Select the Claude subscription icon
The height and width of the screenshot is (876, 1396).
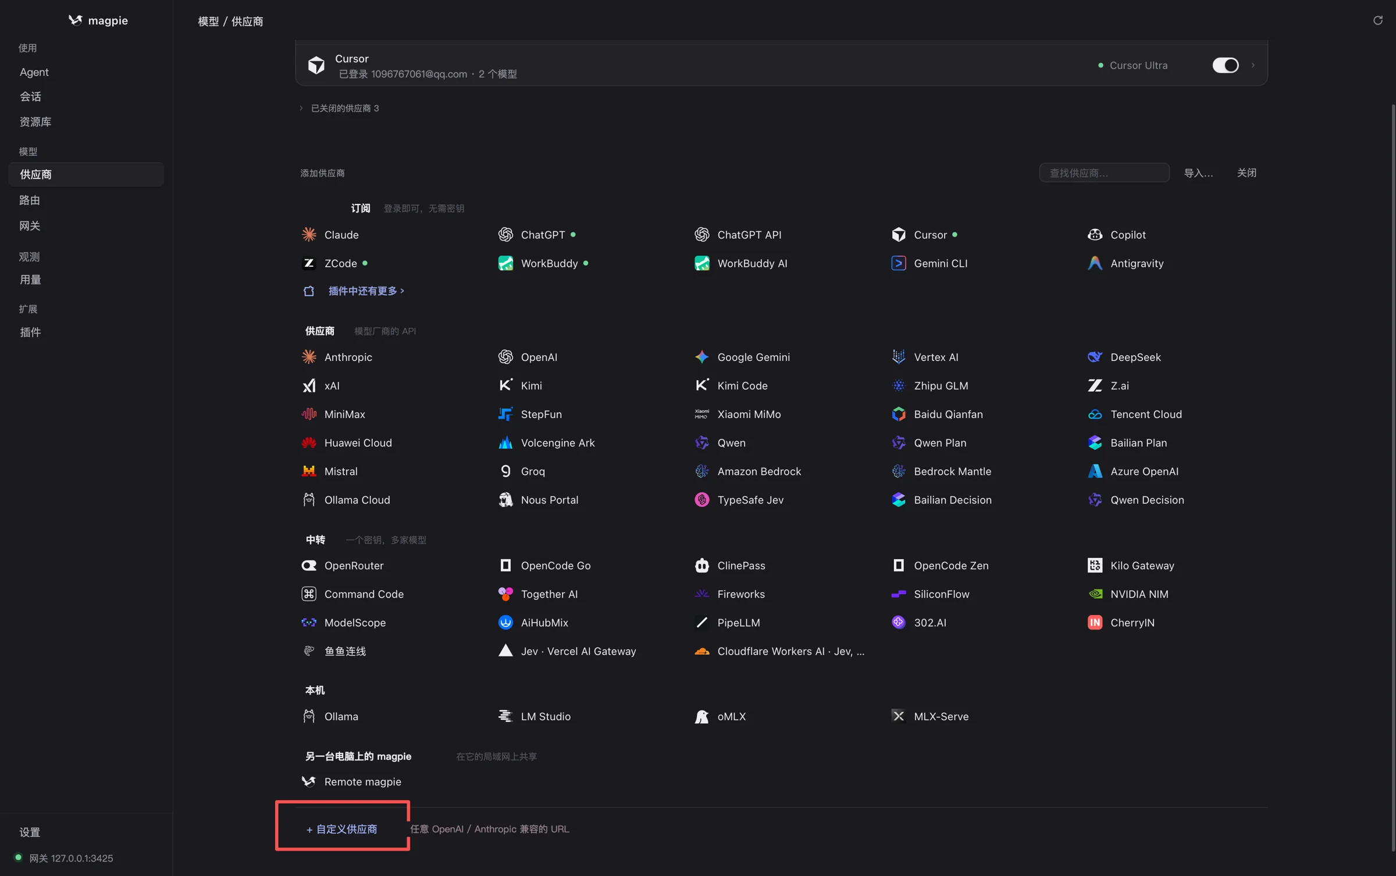point(309,234)
